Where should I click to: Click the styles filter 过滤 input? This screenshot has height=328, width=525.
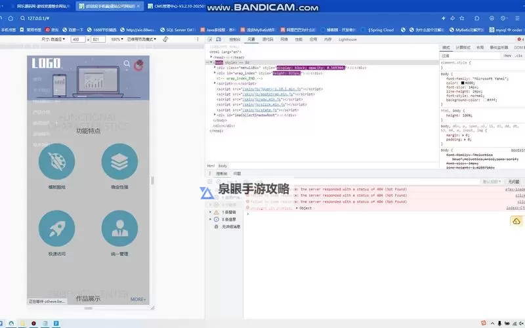click(x=471, y=56)
